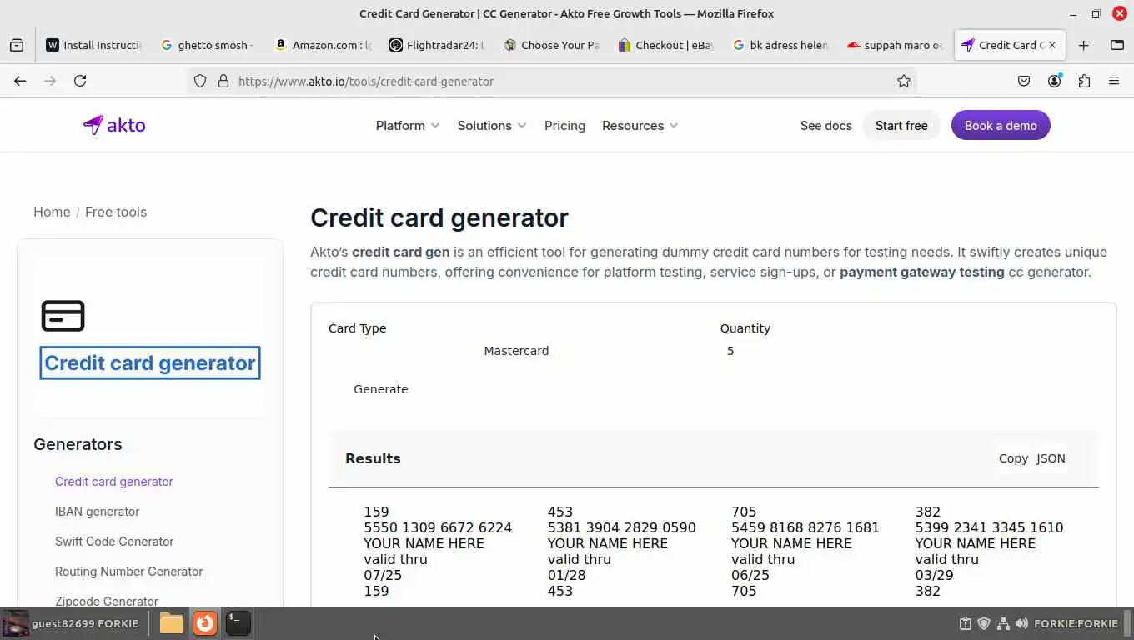The height and width of the screenshot is (640, 1134).
Task: Open the Firefox account icon
Action: [1055, 81]
